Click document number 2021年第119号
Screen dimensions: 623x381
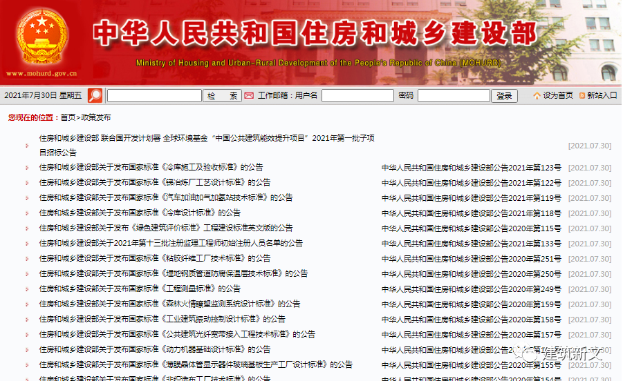[471, 198]
